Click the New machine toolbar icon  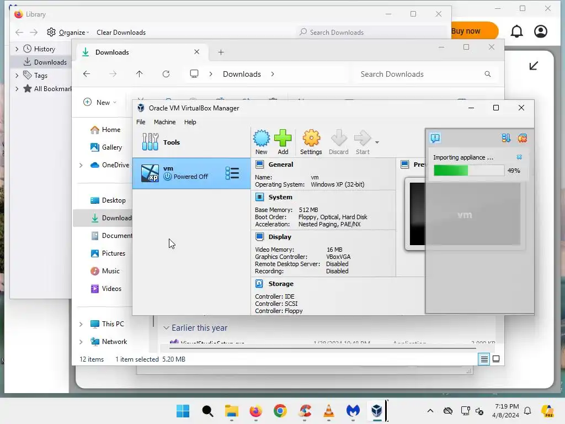[x=261, y=142]
